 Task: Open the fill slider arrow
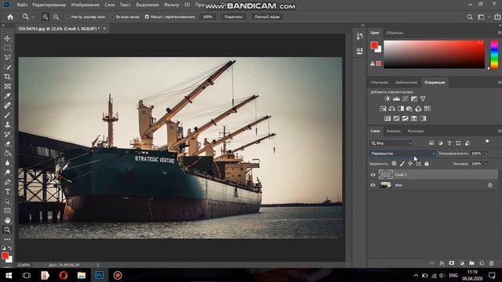pyautogui.click(x=486, y=164)
